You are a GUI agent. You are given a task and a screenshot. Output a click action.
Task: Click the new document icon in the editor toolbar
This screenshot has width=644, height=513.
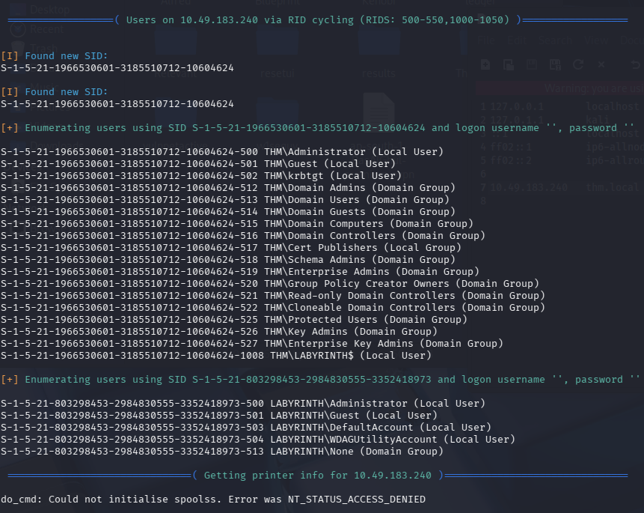486,65
